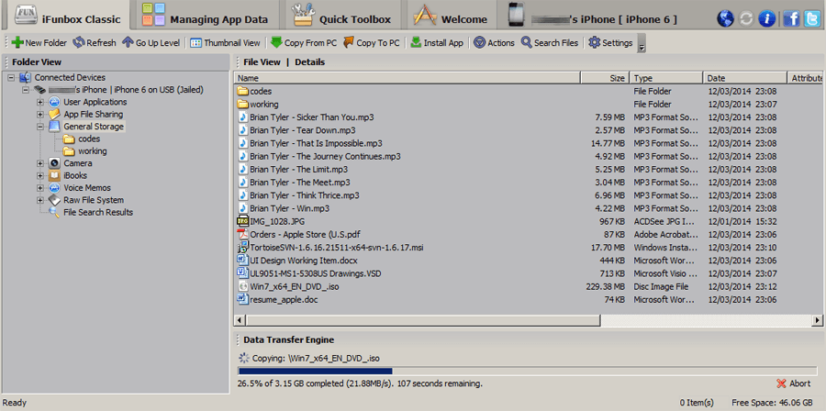
Task: Select App File Sharing in the tree
Action: (94, 114)
